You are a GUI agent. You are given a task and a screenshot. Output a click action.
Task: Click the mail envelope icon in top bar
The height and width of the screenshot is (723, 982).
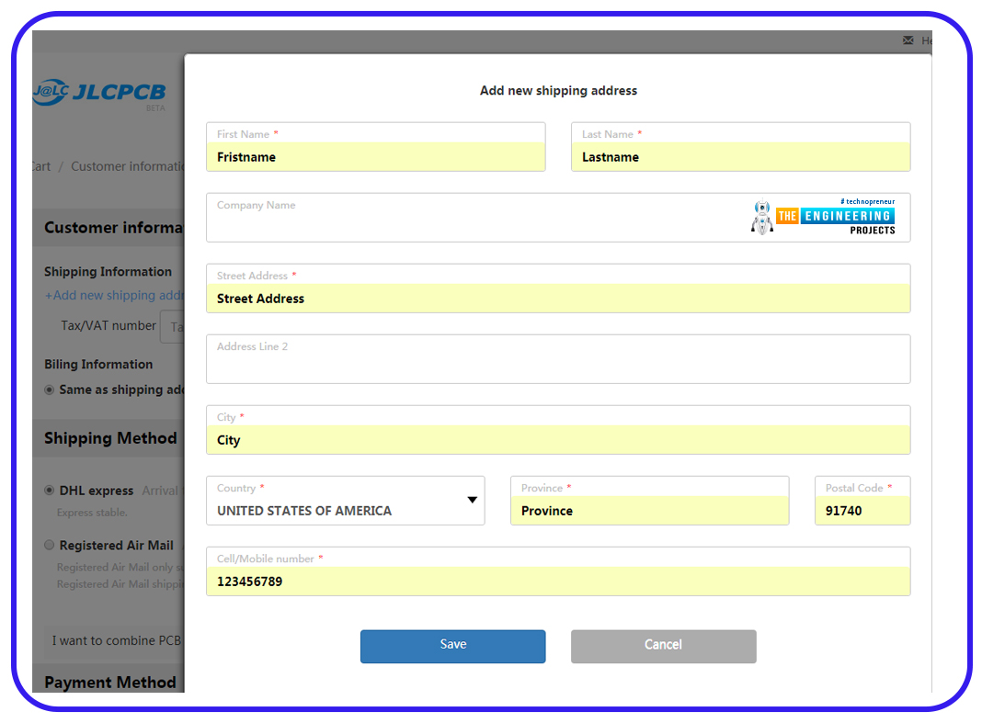tap(908, 40)
